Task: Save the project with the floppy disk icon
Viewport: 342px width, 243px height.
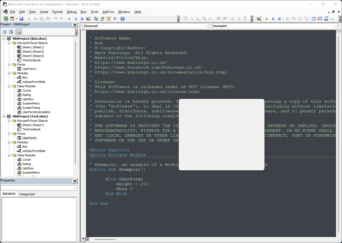Action: point(21,19)
